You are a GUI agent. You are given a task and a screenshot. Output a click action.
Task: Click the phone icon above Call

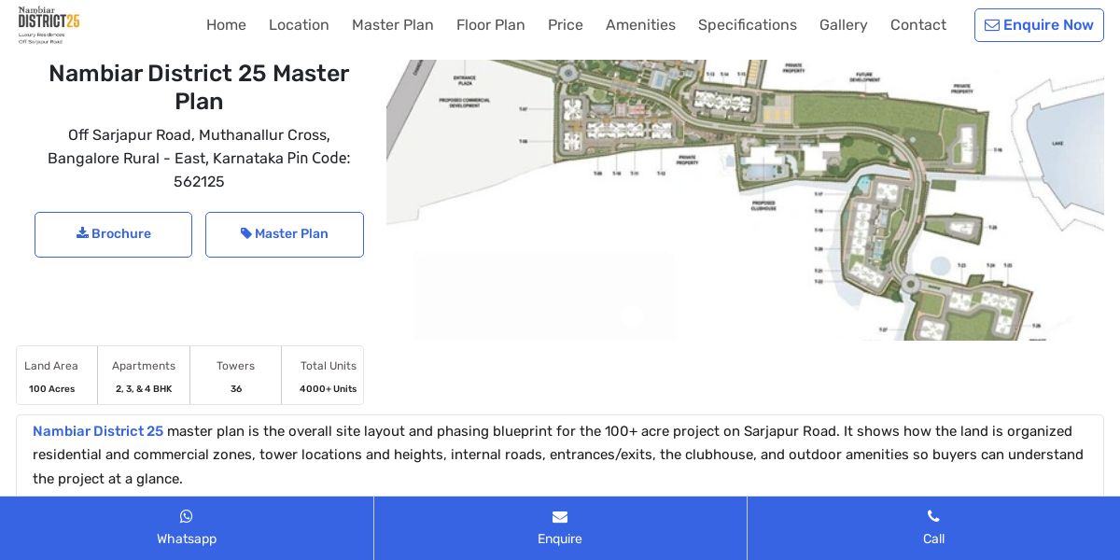pyautogui.click(x=933, y=516)
